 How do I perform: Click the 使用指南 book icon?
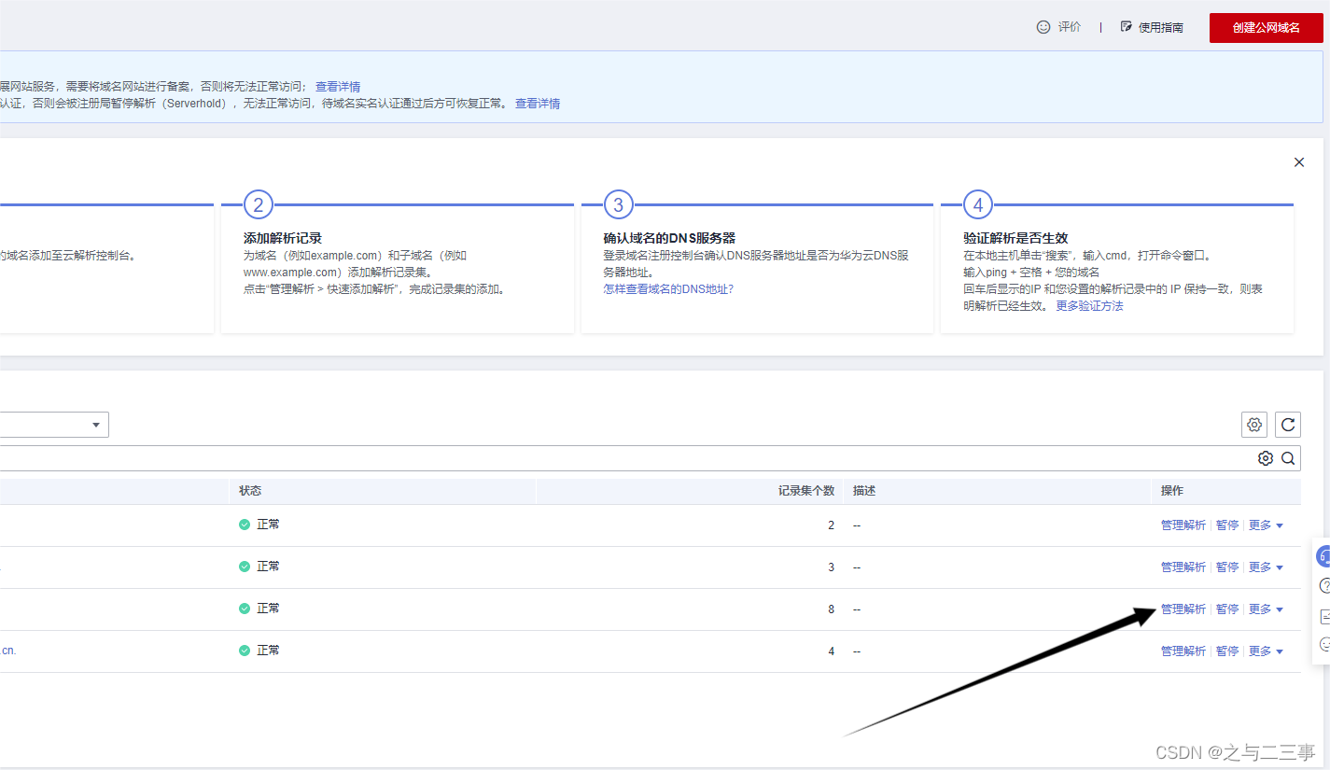pyautogui.click(x=1127, y=27)
